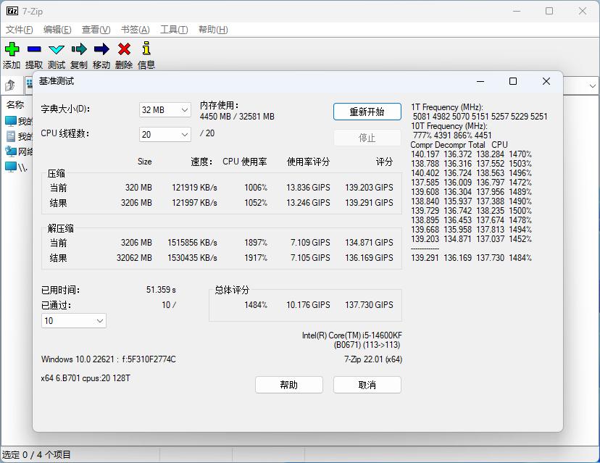
Task: Open the 工具(T) menu
Action: [x=174, y=30]
